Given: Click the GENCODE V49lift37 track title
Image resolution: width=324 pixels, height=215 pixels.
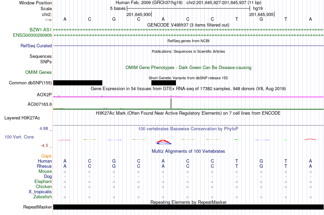Looking at the screenshot, I should click(188, 25).
